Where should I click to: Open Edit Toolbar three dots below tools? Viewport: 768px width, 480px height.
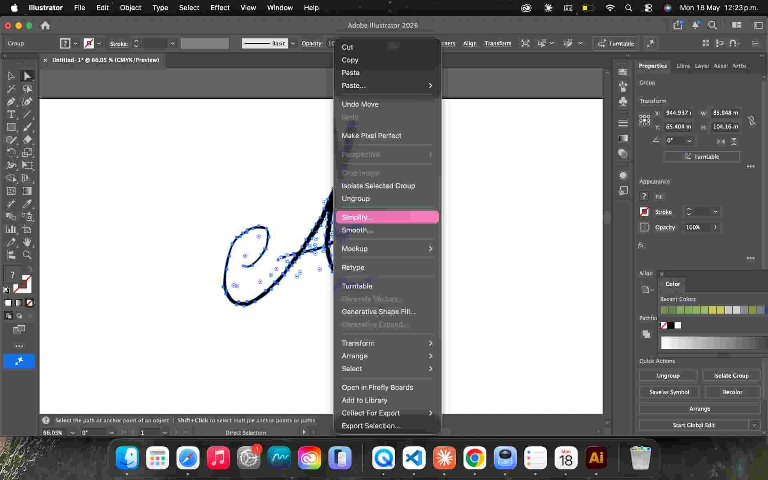click(x=19, y=346)
